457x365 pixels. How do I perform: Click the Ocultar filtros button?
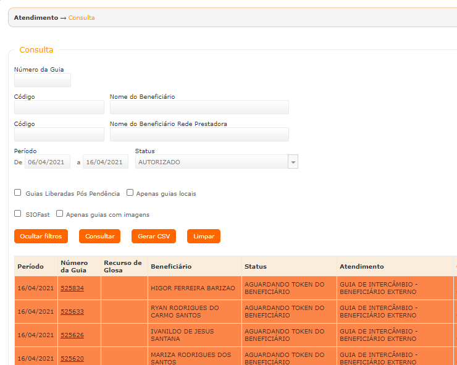click(41, 236)
